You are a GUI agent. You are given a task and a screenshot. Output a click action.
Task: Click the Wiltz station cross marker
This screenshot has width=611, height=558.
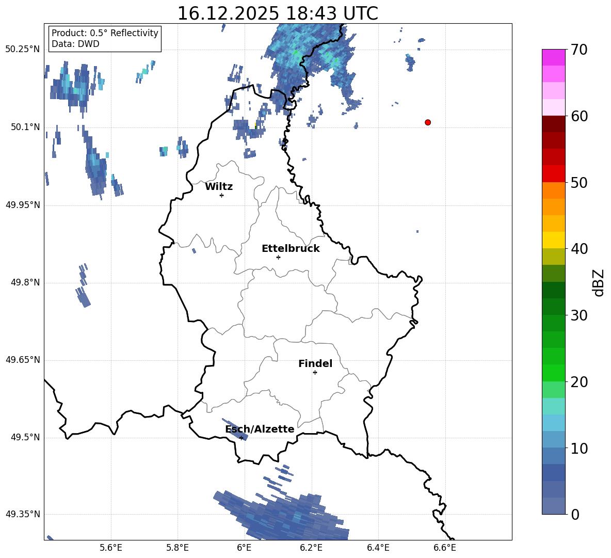[221, 195]
